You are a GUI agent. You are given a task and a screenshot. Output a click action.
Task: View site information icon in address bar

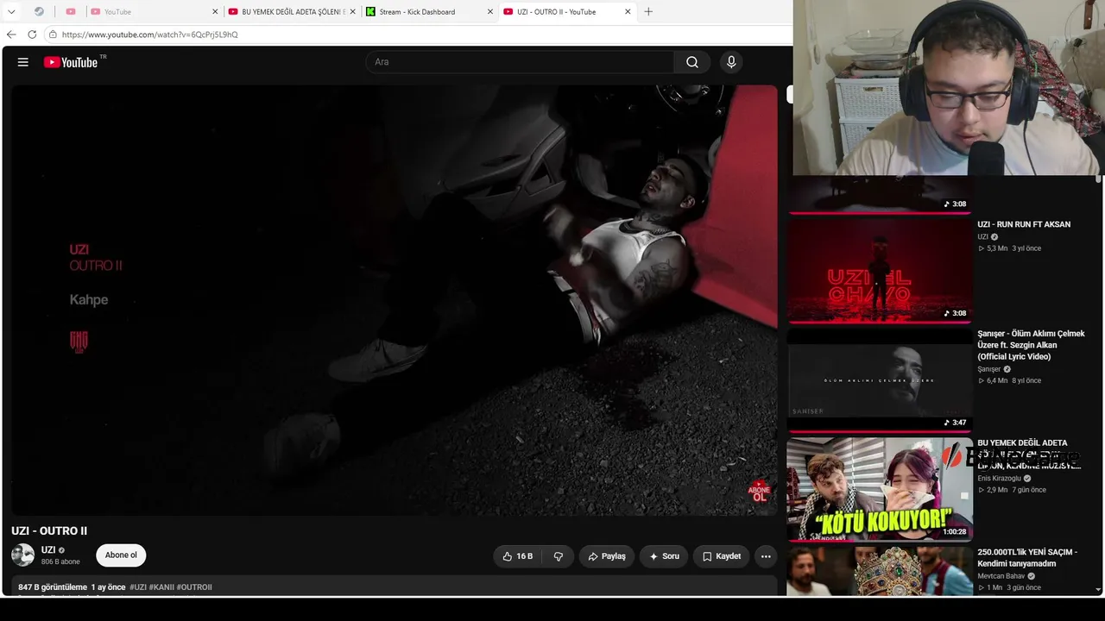[53, 34]
